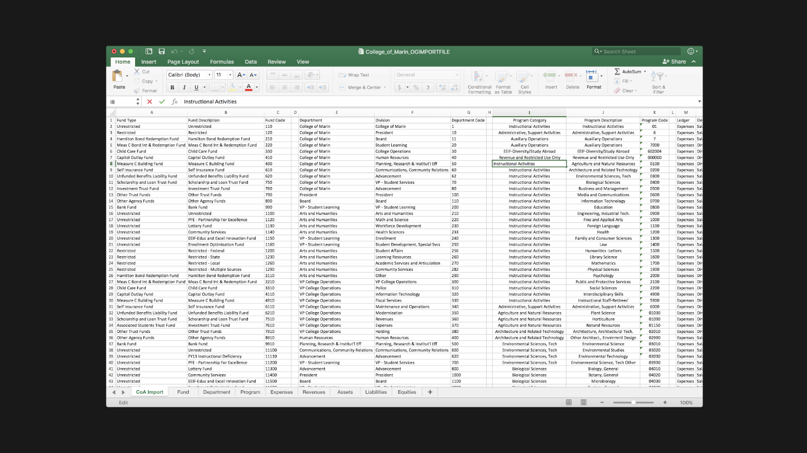Open the Page Layout ribbon tab
The height and width of the screenshot is (453, 807).
tap(183, 62)
